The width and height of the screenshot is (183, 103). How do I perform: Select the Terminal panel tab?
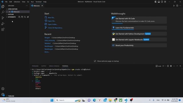[x=65, y=66]
